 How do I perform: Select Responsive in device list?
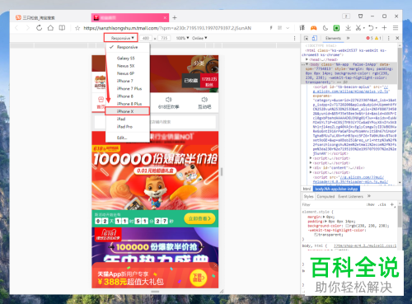pos(128,47)
